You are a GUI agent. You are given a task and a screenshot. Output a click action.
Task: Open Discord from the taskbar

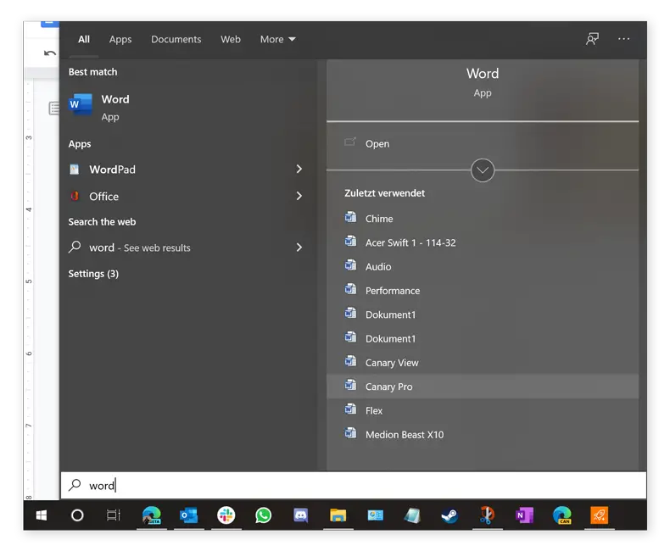click(x=301, y=515)
